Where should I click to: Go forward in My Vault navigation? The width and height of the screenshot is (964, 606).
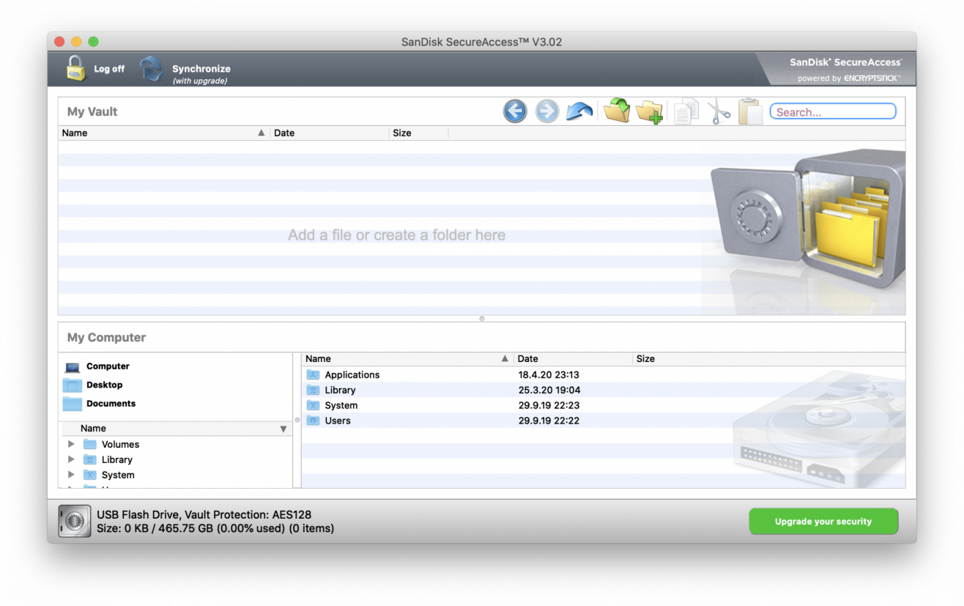pos(547,111)
